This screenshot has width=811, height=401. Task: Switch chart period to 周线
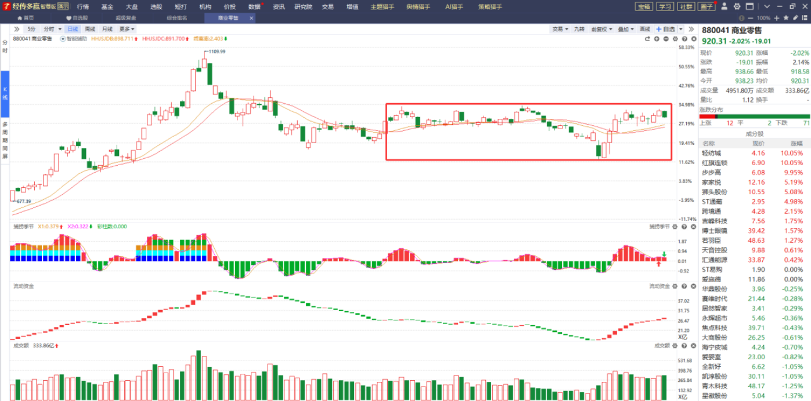click(90, 29)
